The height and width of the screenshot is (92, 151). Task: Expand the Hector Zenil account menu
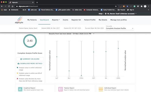click(x=121, y=14)
